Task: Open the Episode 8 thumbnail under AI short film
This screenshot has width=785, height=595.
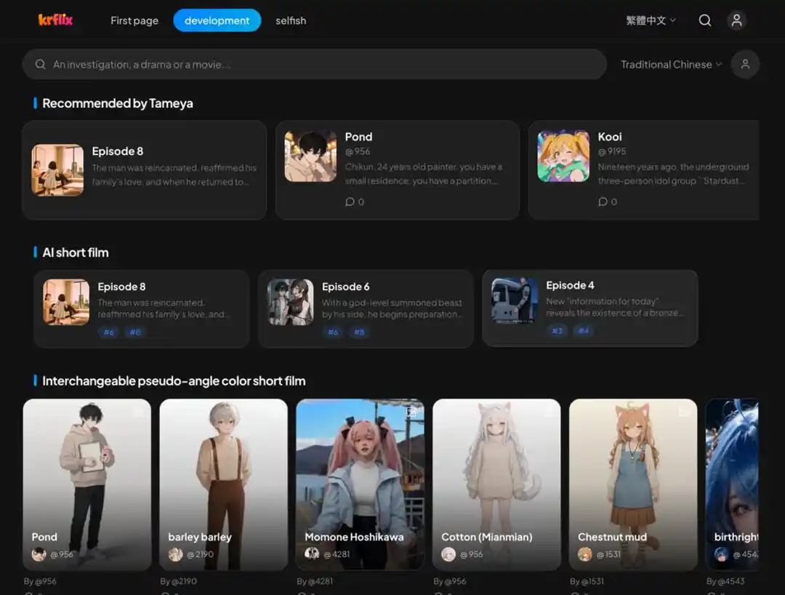Action: [x=66, y=302]
